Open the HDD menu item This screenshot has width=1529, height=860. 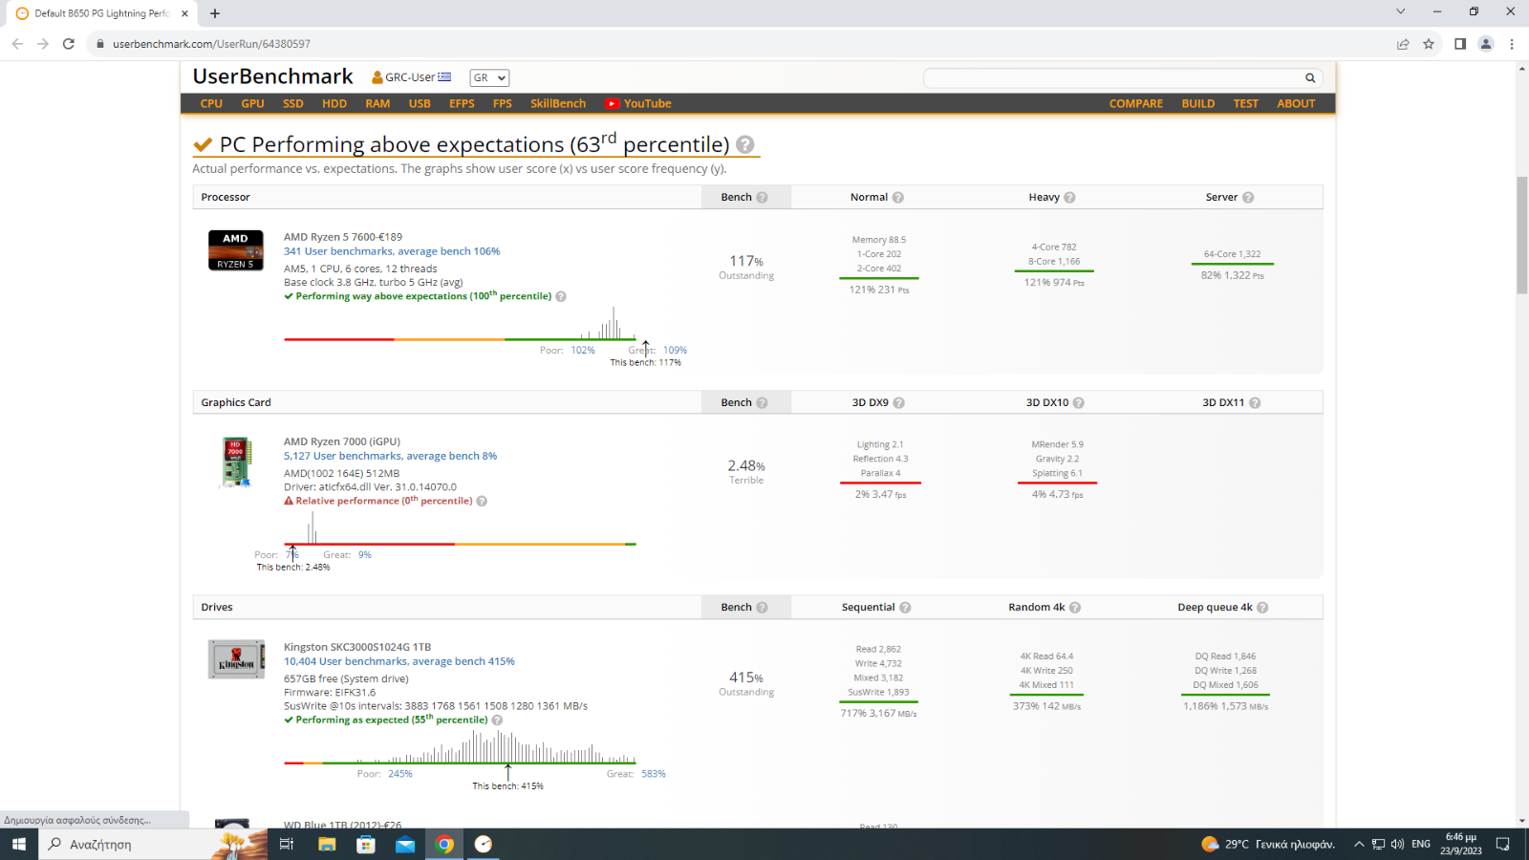click(x=334, y=104)
